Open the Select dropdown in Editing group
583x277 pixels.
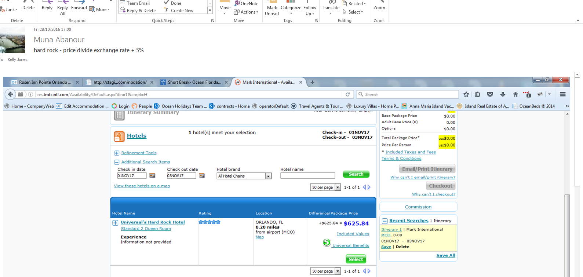click(353, 12)
